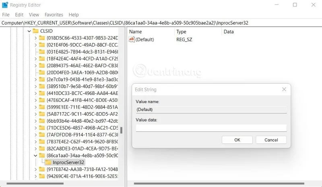Viewport: 322px width, 187px height.
Task: Open the Edit menu
Action: [x=19, y=15]
